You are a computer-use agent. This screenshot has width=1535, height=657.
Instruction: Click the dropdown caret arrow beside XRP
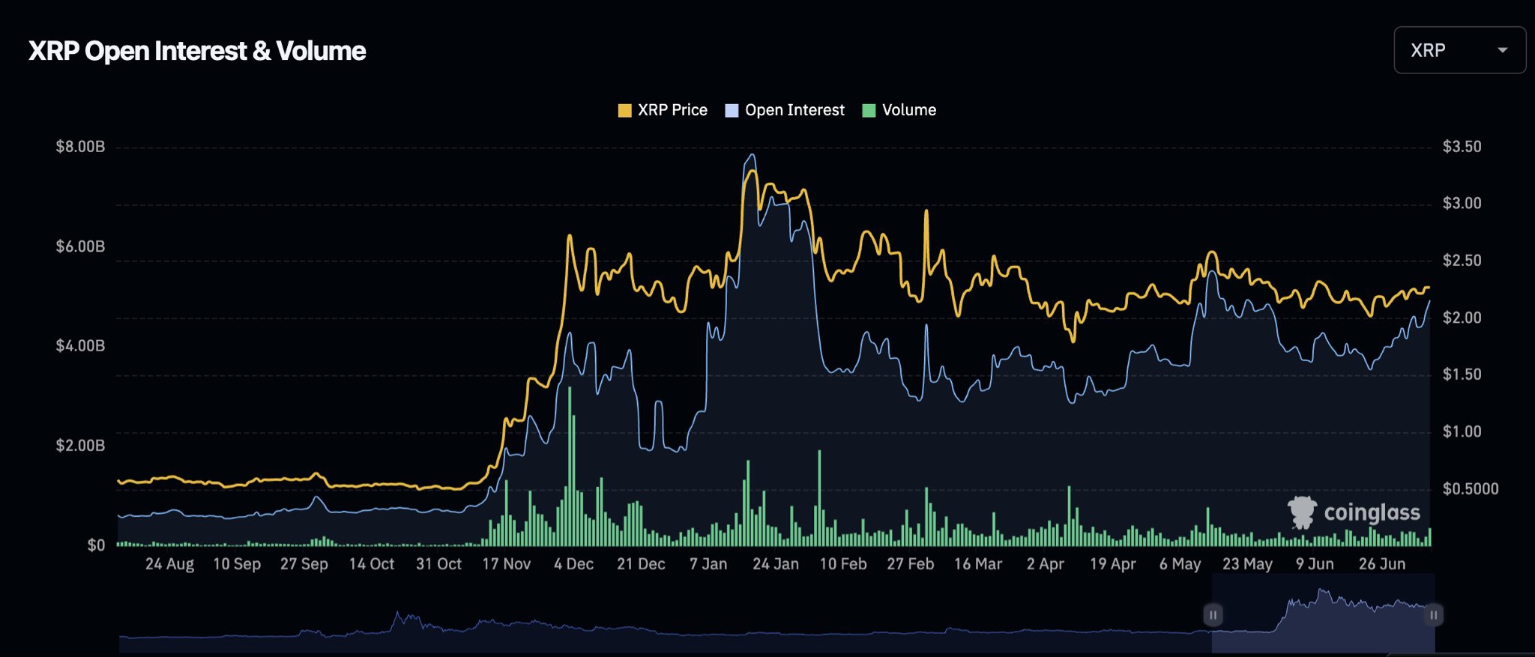point(1502,50)
